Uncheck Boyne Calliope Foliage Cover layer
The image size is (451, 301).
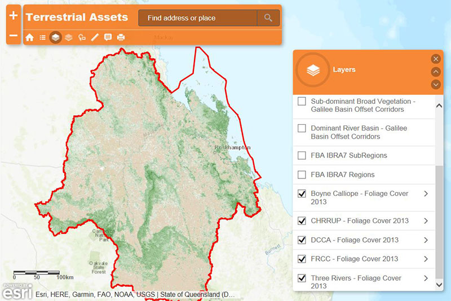[x=302, y=194]
